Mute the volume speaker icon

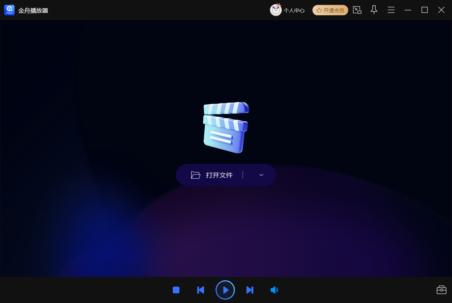point(274,290)
